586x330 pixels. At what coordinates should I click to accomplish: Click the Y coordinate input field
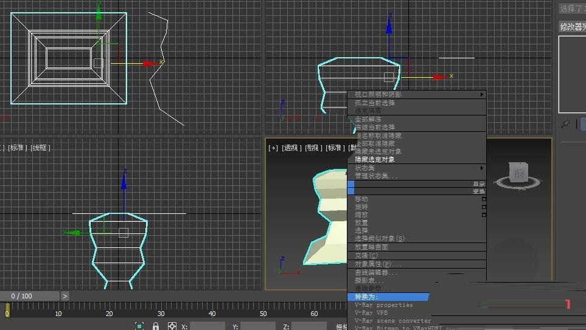(x=258, y=326)
